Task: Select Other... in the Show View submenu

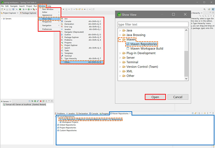Action: tap(82, 62)
